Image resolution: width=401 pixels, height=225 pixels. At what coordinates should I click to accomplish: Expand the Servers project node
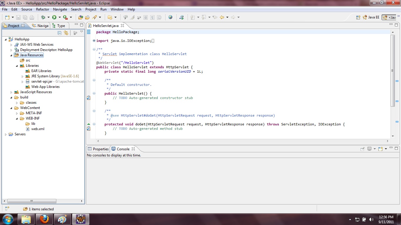(6, 134)
